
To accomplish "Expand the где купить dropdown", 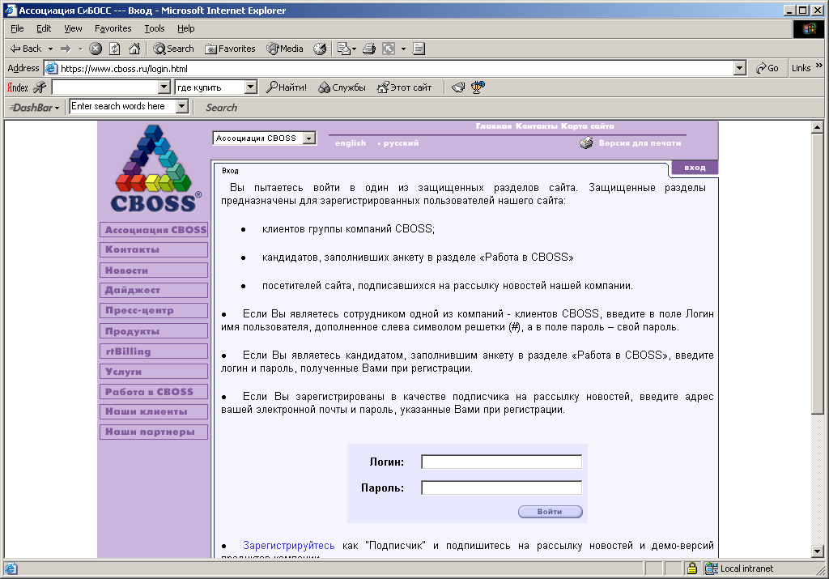I will coord(251,87).
